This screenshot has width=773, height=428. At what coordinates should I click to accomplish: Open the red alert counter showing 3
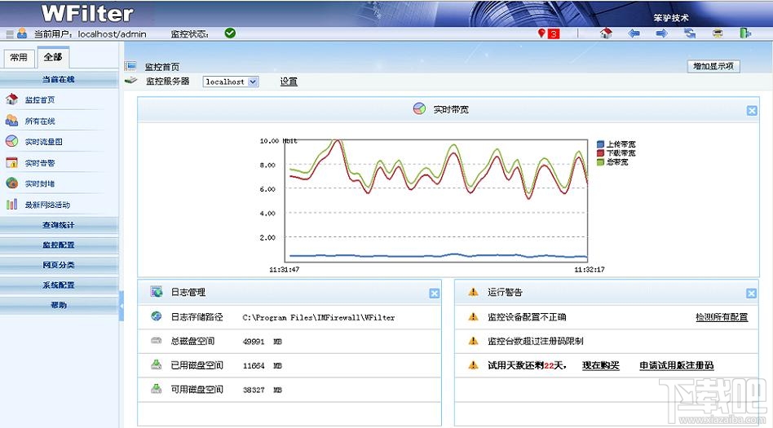click(554, 34)
